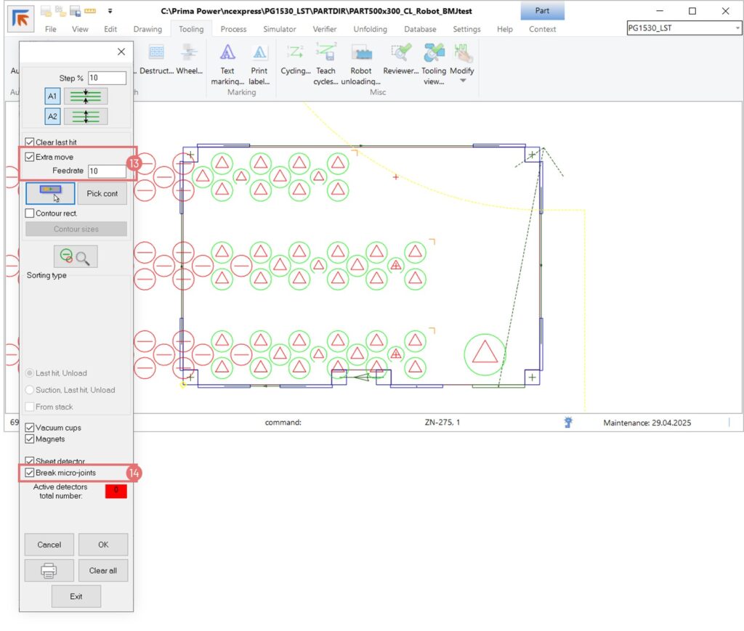Disable the Vacuum cups option

[x=30, y=428]
